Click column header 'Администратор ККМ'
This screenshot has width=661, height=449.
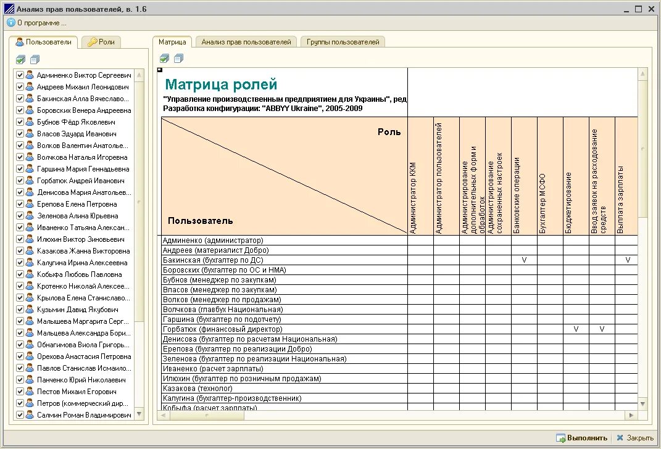420,176
